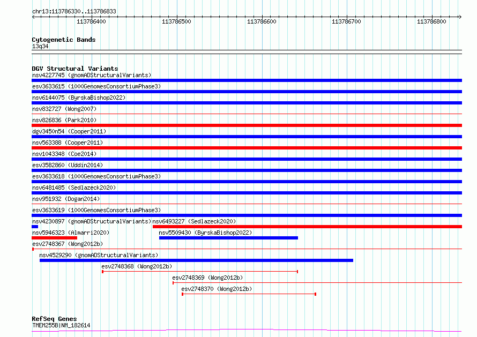477x337 pixels.
Task: Click the short blue nsv4230897 bar
Action: (x=35, y=227)
